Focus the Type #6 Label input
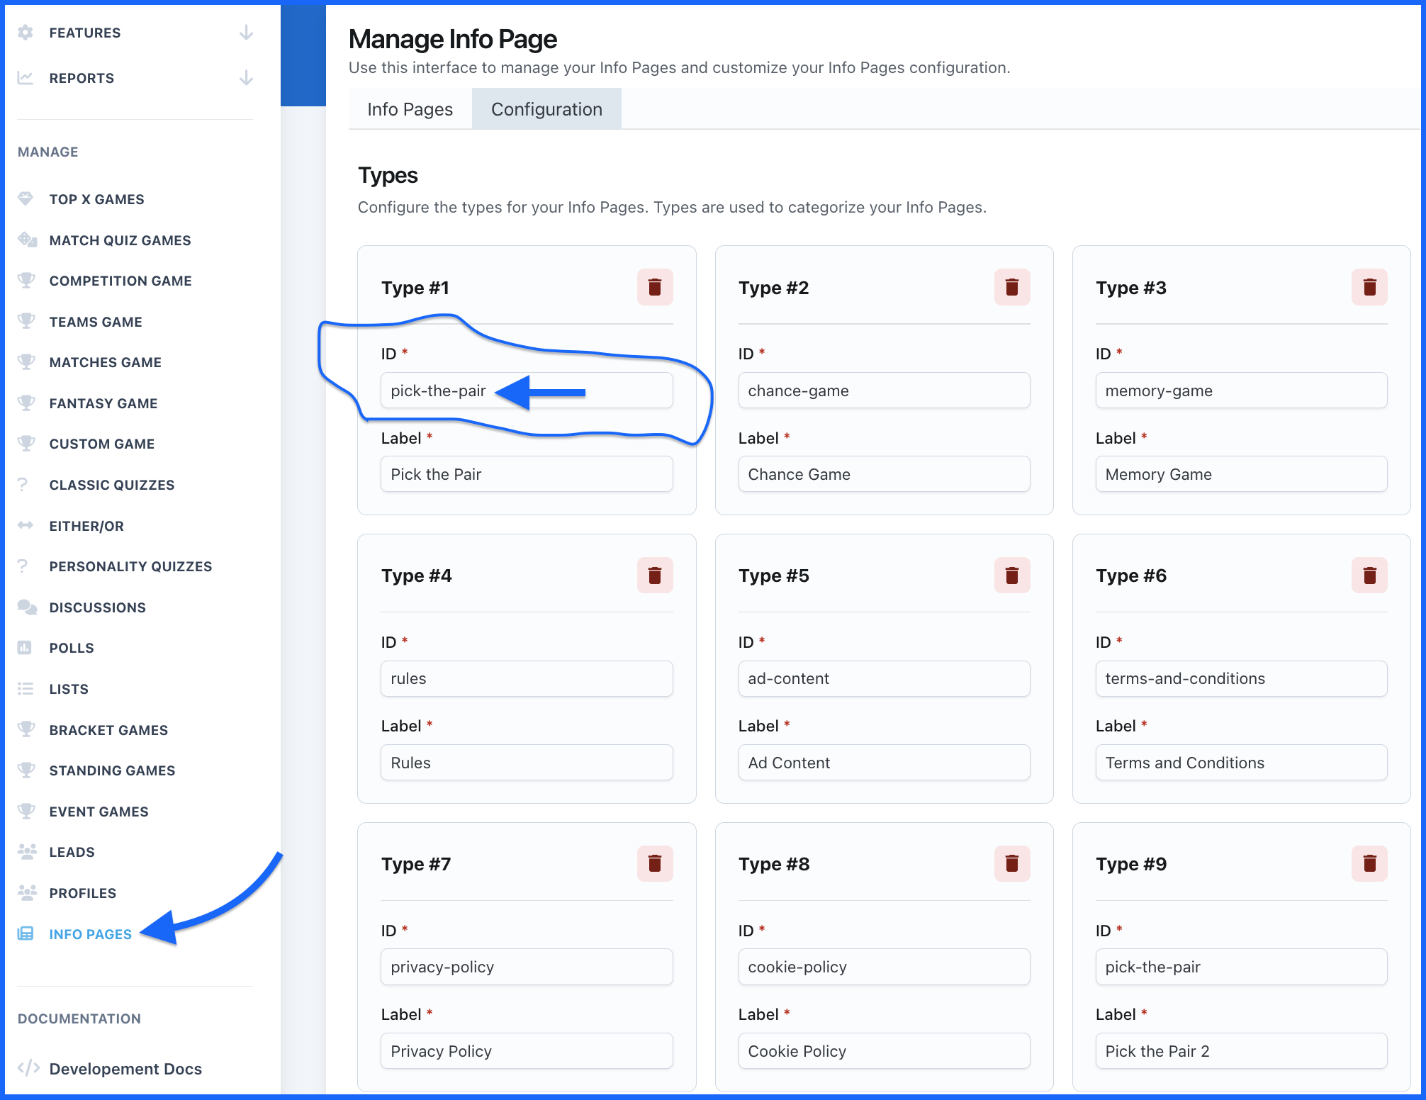The height and width of the screenshot is (1100, 1426). (x=1241, y=763)
